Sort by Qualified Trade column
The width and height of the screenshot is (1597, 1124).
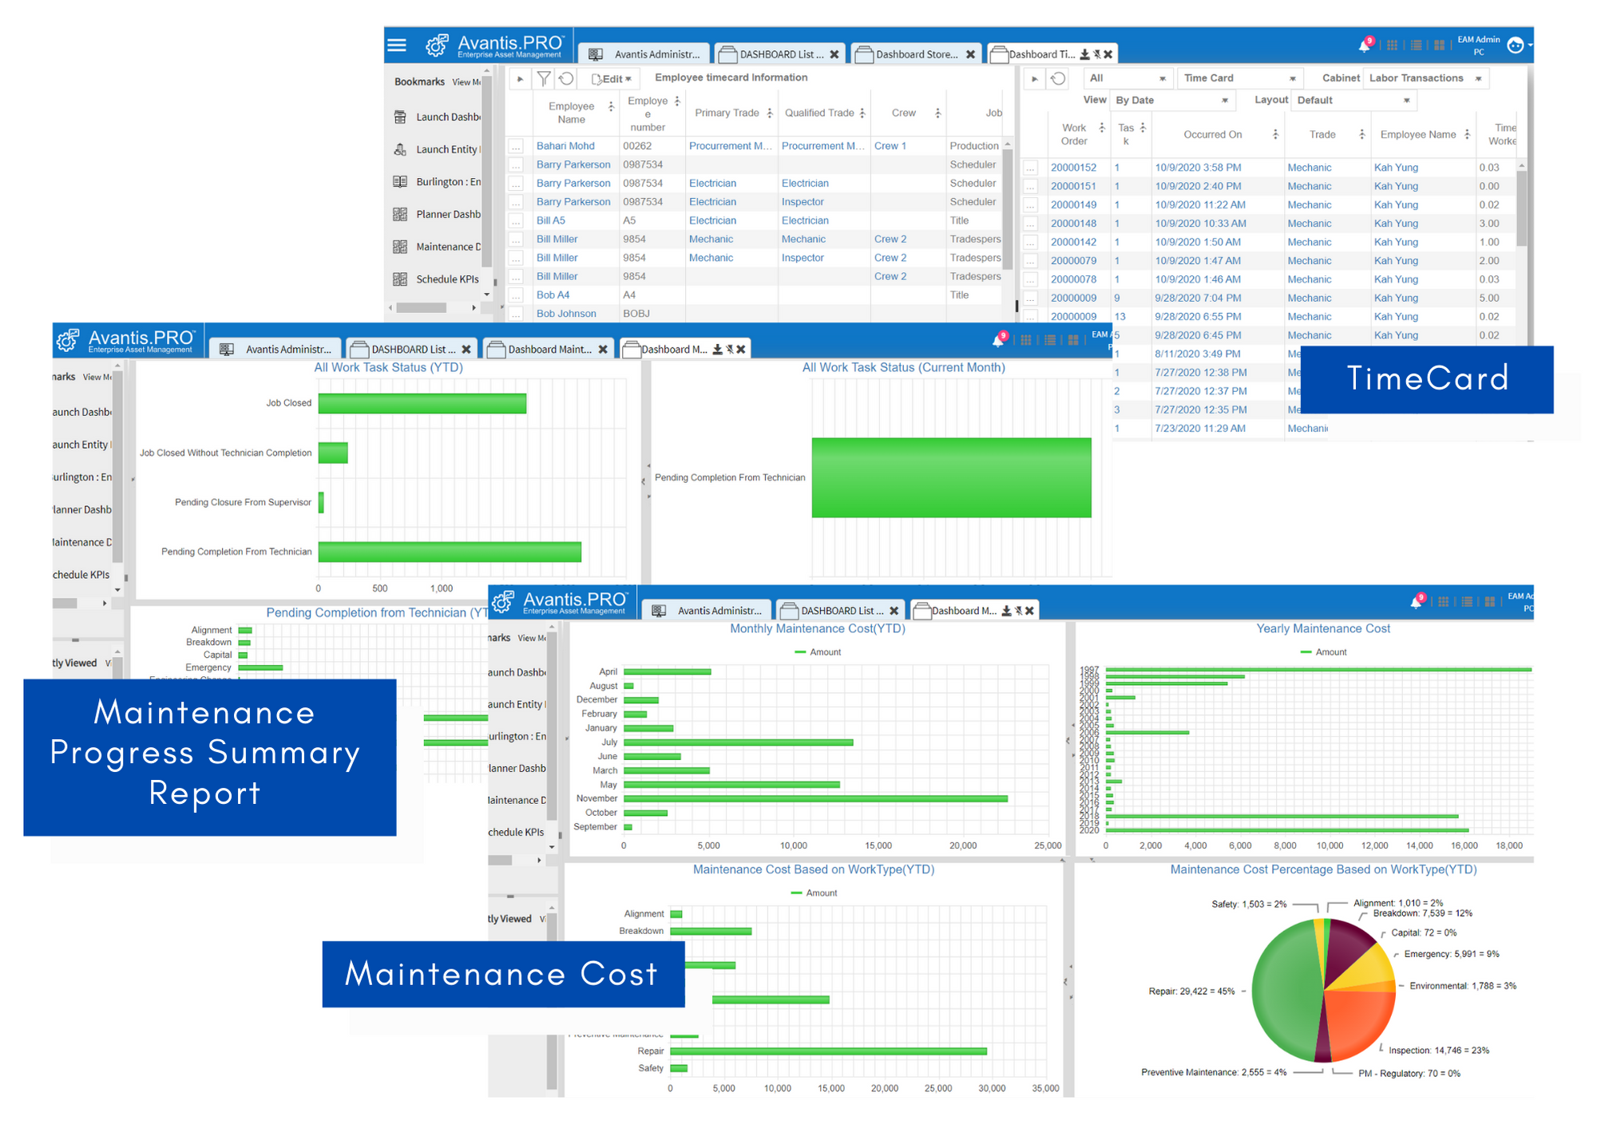[x=862, y=113]
